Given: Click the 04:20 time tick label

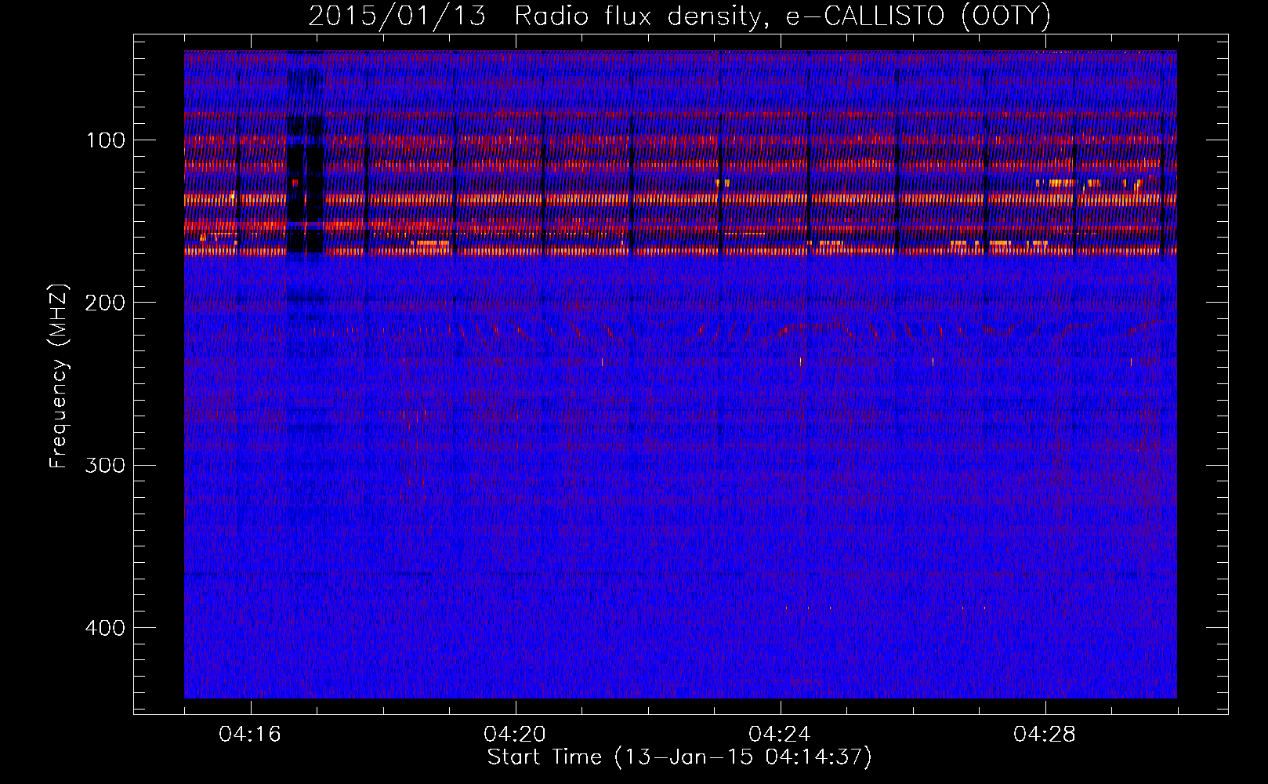Looking at the screenshot, I should tap(515, 735).
